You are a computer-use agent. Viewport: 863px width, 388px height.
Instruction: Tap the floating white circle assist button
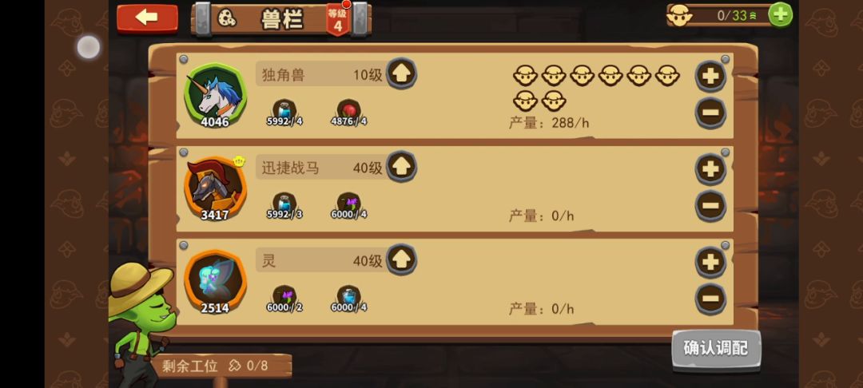[x=88, y=47]
